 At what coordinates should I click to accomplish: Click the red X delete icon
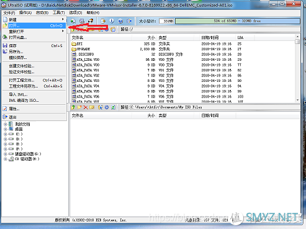(86, 107)
